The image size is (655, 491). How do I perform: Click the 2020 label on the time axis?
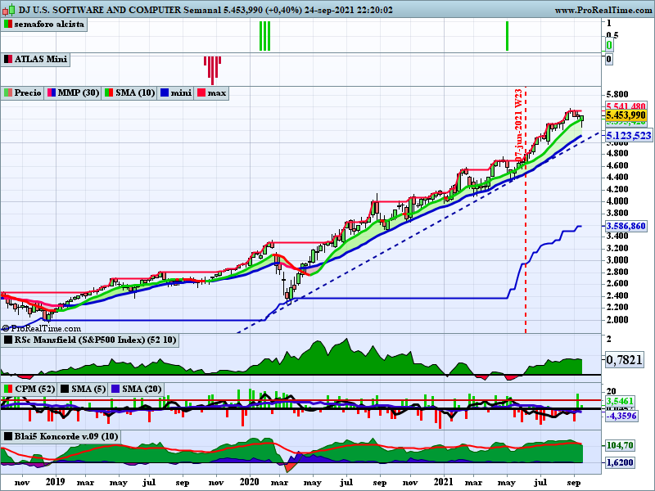[250, 482]
